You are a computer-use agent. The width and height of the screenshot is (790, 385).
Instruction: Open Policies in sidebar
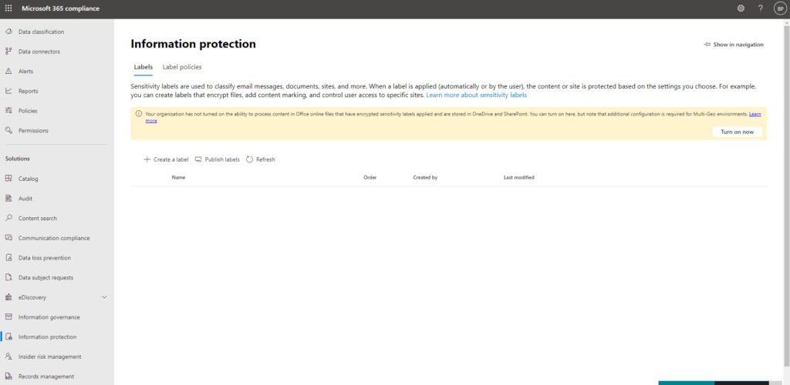pos(28,111)
